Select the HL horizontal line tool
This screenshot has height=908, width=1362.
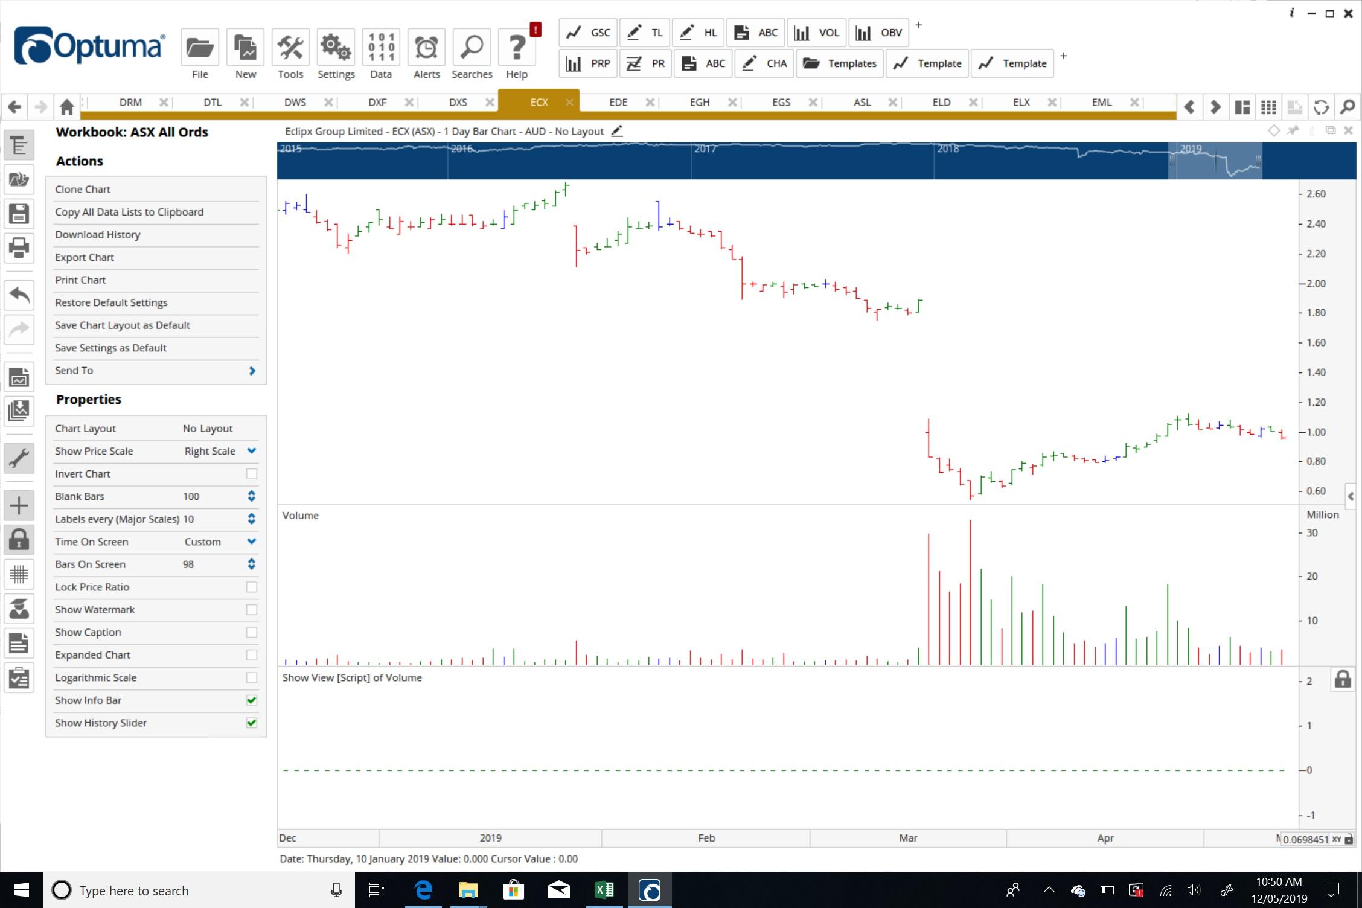click(x=698, y=33)
